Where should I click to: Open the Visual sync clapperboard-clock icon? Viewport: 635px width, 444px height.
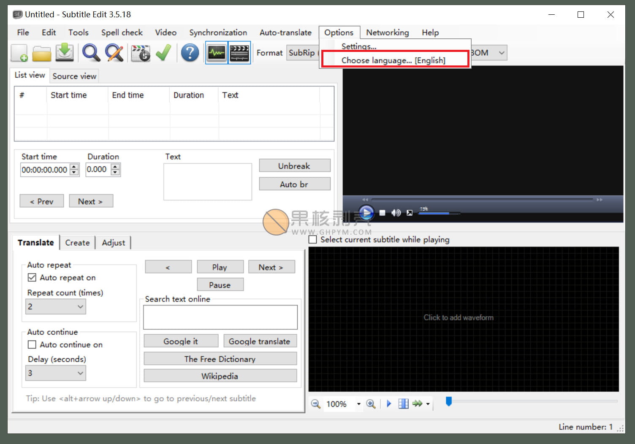point(141,53)
